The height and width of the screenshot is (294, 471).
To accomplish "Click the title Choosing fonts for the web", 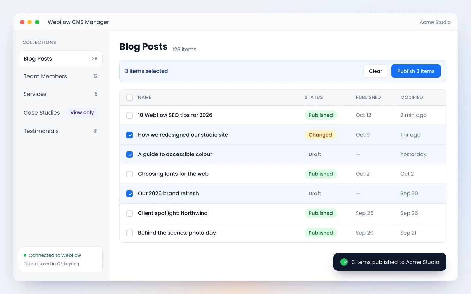I will [173, 174].
